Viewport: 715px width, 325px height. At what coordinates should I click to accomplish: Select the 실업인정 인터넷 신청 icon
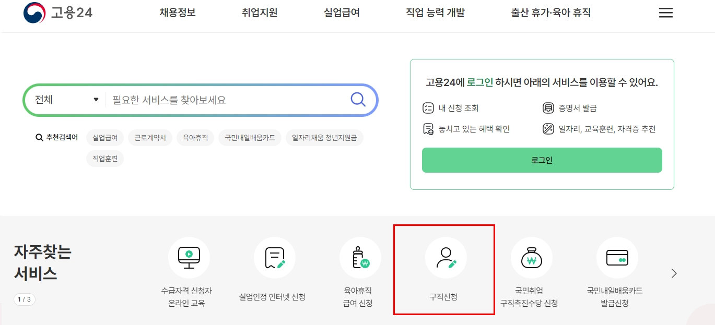pos(275,257)
